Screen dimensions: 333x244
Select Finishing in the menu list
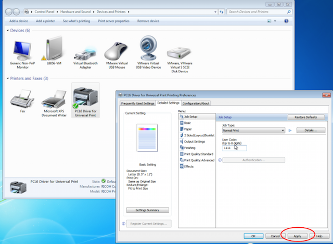(197, 148)
